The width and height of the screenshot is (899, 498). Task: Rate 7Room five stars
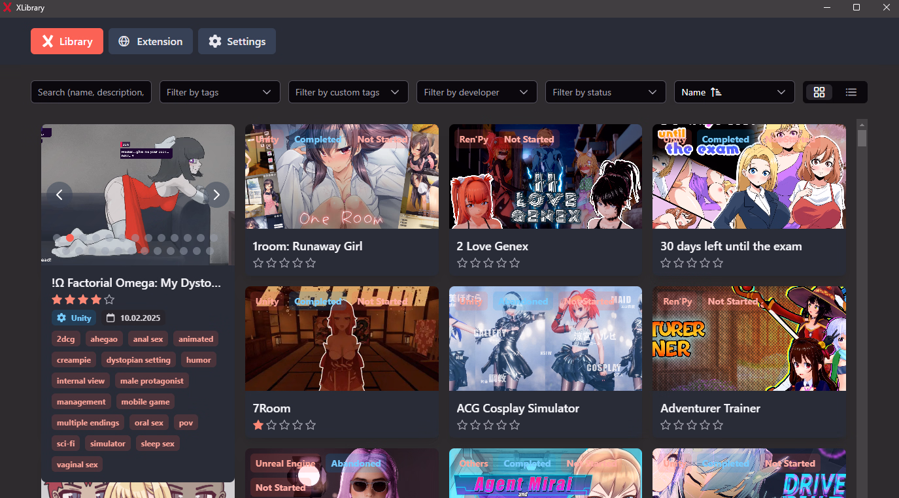click(311, 425)
